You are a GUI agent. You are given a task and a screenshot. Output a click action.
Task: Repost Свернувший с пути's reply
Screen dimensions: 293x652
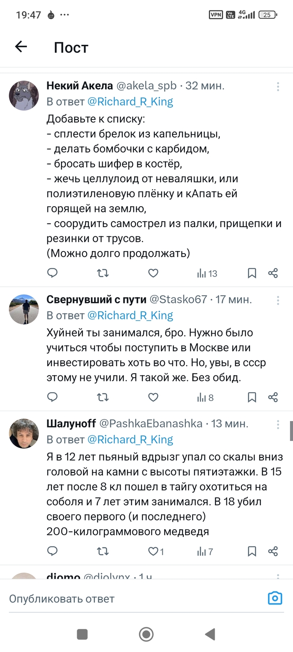coord(103,397)
